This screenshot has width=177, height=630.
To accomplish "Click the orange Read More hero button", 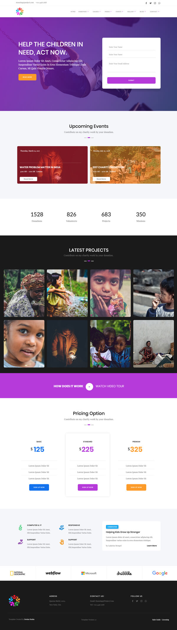I will coord(27,77).
